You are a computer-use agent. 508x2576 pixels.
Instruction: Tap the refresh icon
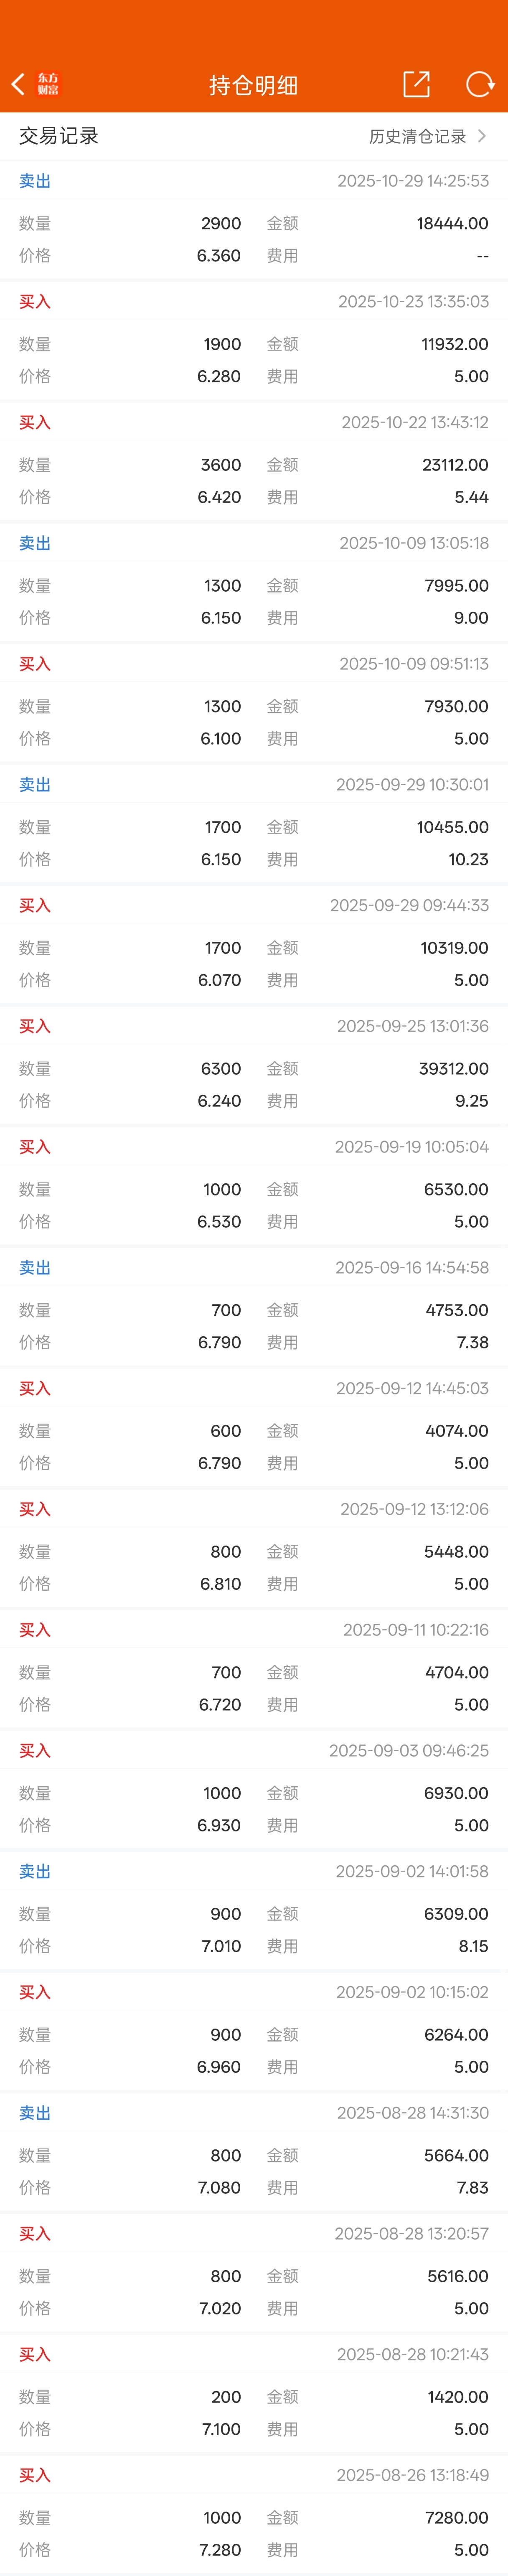(x=480, y=84)
